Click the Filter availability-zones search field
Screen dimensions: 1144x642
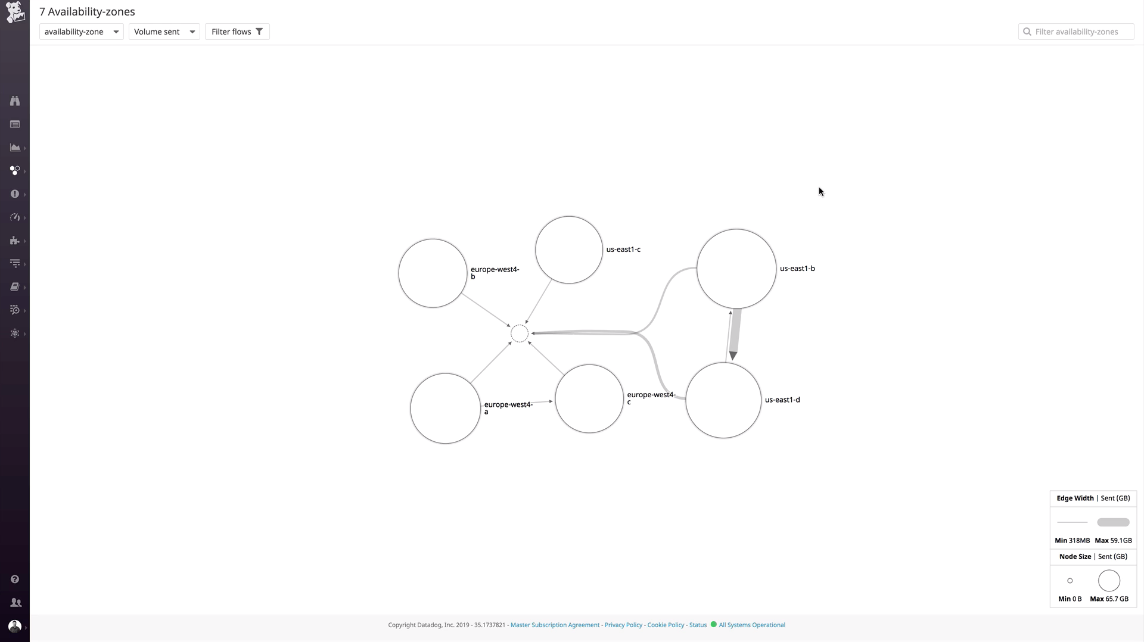coord(1075,32)
